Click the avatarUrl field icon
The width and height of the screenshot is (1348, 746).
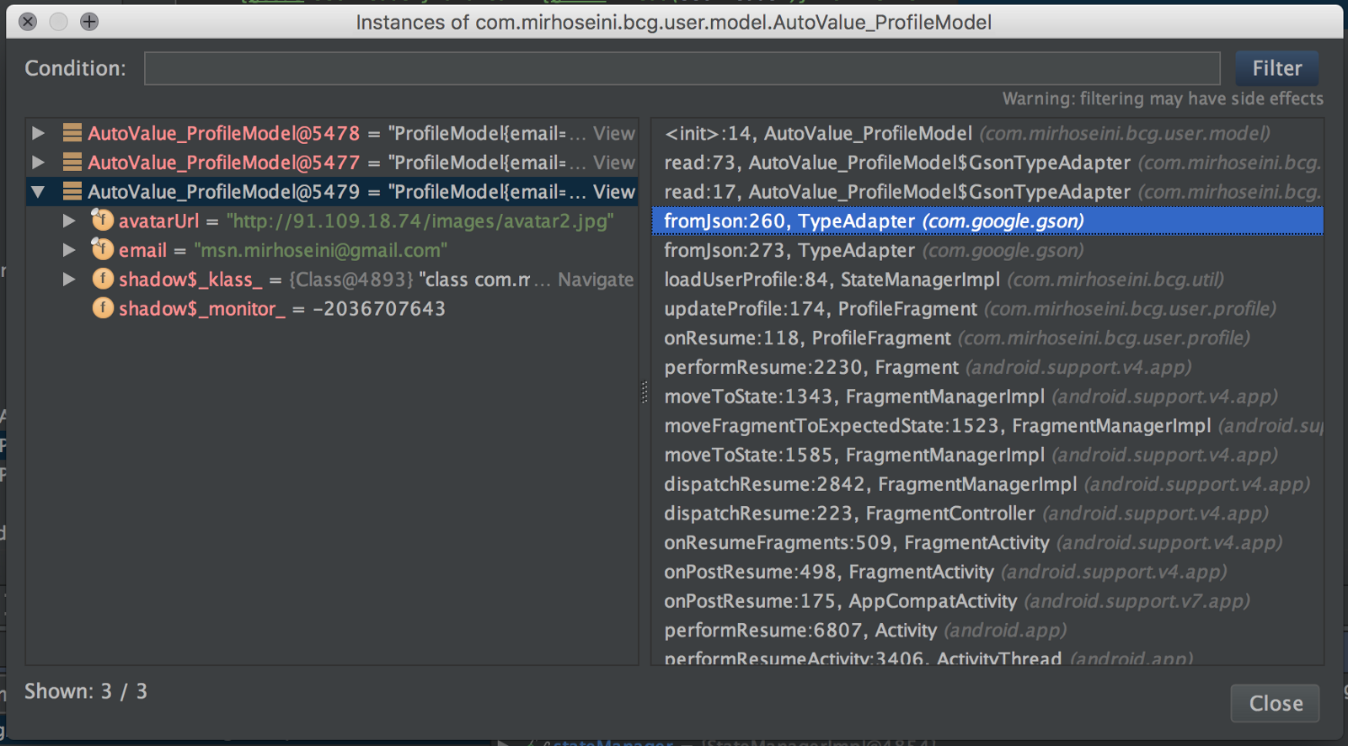pos(102,221)
